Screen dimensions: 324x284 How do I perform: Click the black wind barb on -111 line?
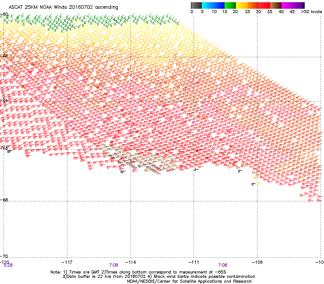point(196,170)
